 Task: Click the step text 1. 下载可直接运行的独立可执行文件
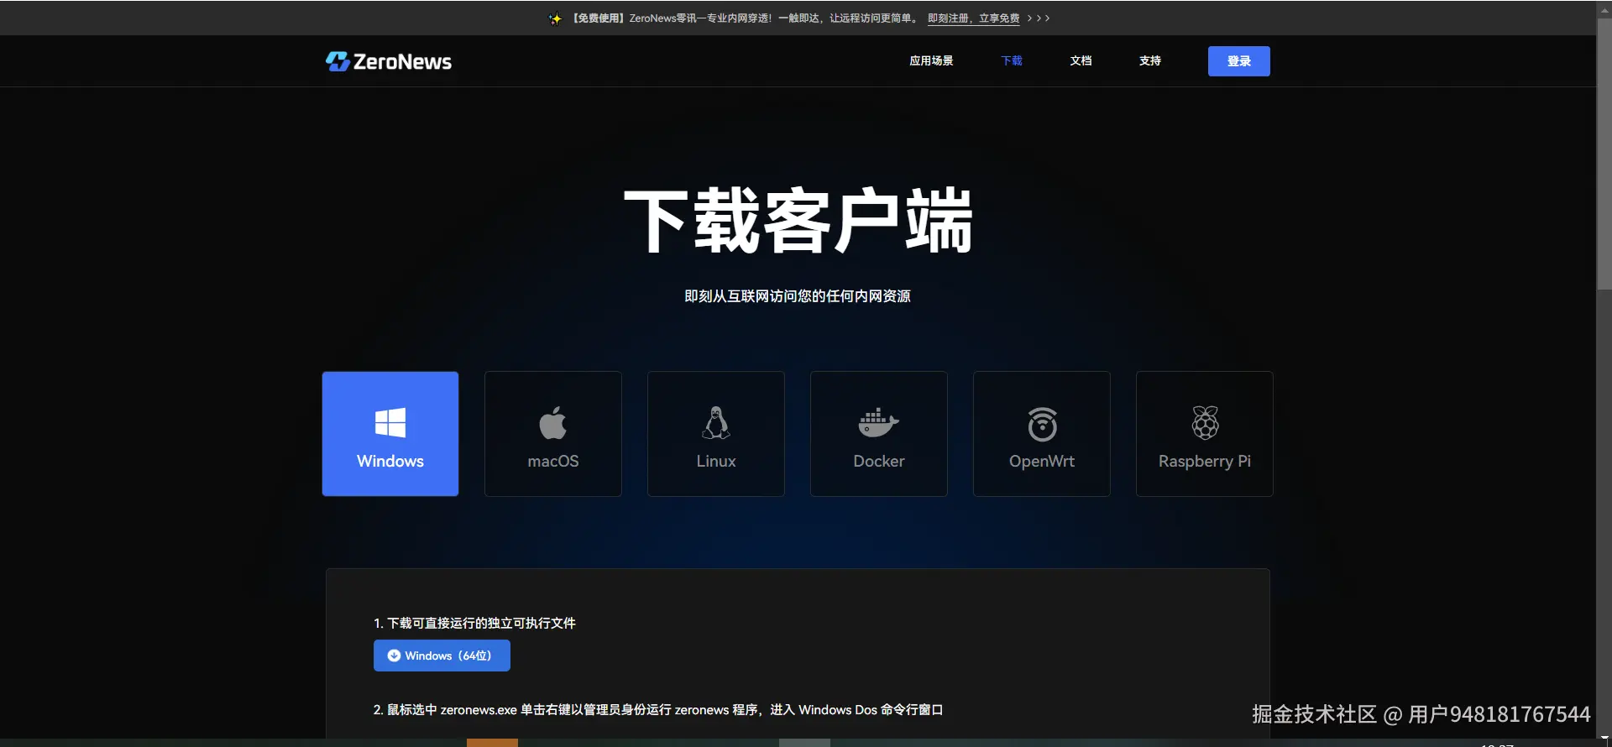(x=474, y=623)
